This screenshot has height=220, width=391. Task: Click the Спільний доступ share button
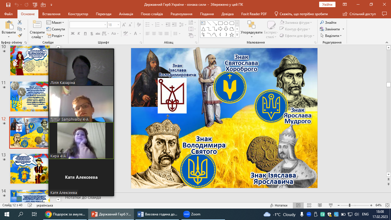359,14
